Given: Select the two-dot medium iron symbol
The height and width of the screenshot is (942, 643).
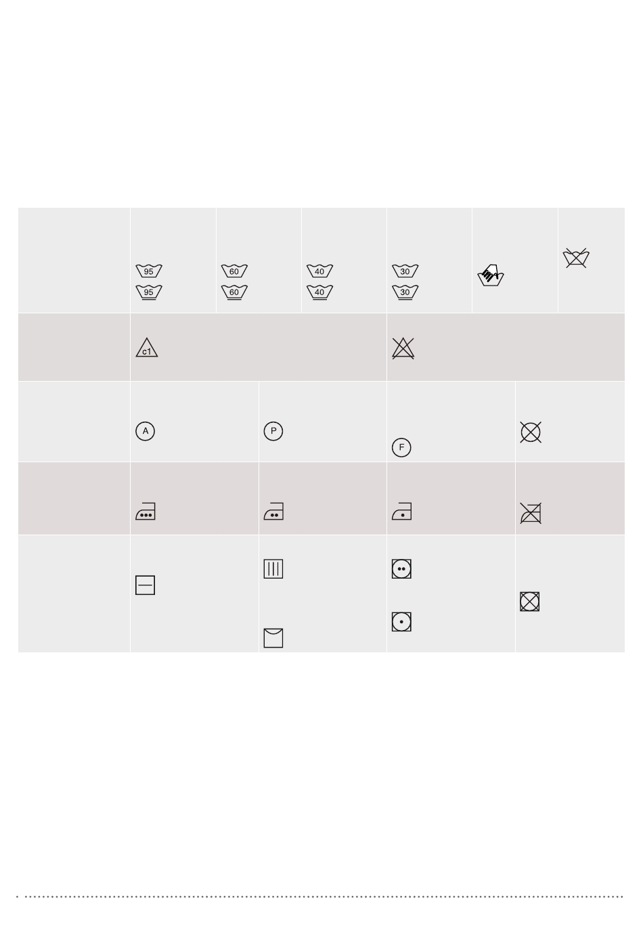Looking at the screenshot, I should [273, 512].
